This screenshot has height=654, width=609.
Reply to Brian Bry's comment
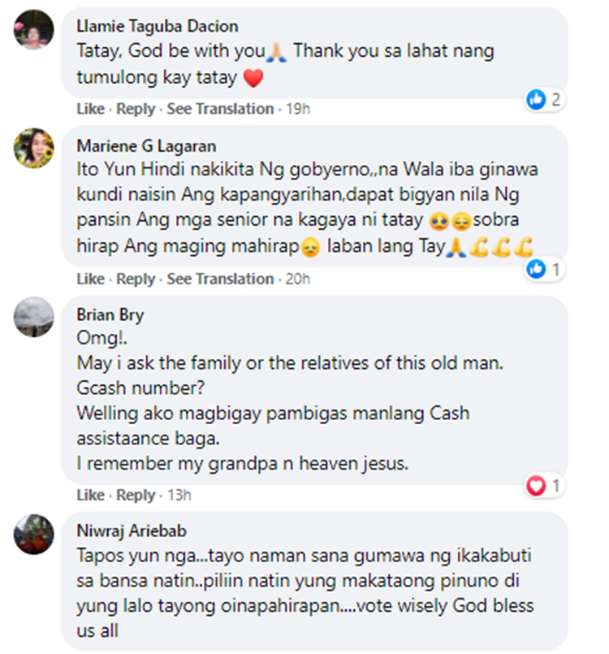pos(136,495)
